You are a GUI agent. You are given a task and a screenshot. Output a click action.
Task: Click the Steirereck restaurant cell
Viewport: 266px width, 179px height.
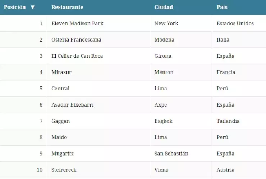tap(64, 170)
